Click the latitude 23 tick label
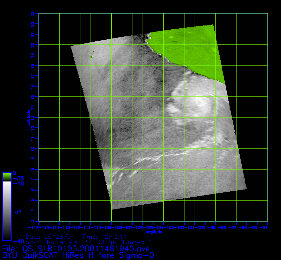Screen dimensions: 281x260 click(33, 13)
